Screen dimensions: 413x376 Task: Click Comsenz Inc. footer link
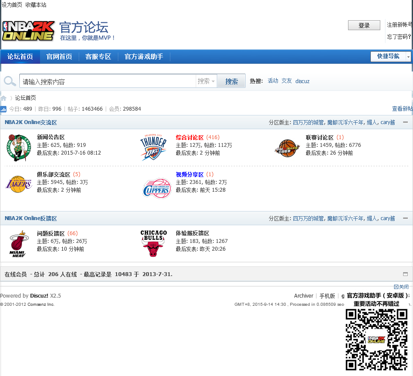41,304
